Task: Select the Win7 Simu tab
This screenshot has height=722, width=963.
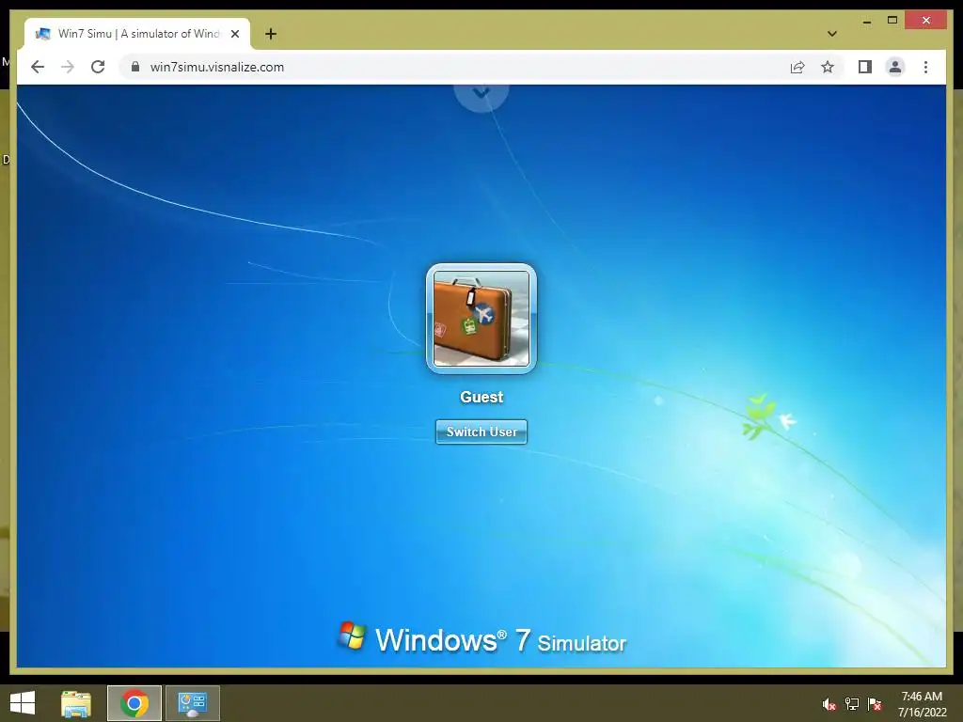Action: (x=137, y=34)
